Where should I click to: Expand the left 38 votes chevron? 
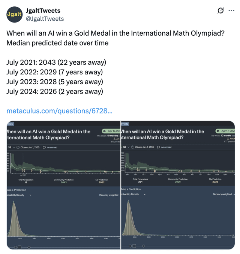pyautogui.click(x=13, y=147)
